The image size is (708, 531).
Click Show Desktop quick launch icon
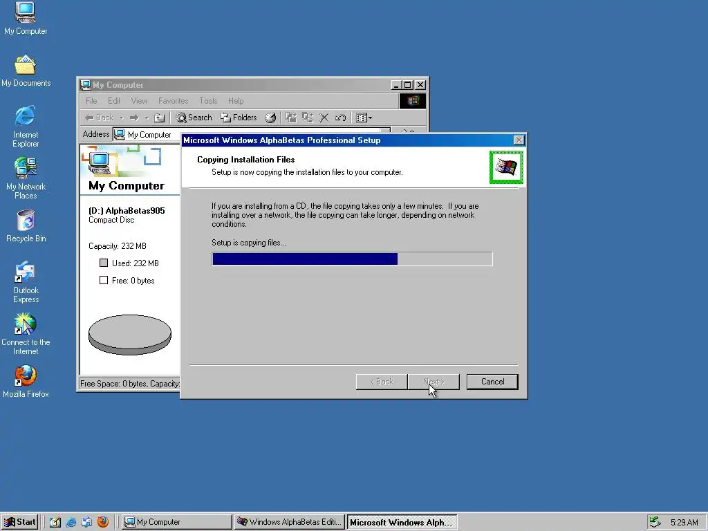pyautogui.click(x=55, y=522)
